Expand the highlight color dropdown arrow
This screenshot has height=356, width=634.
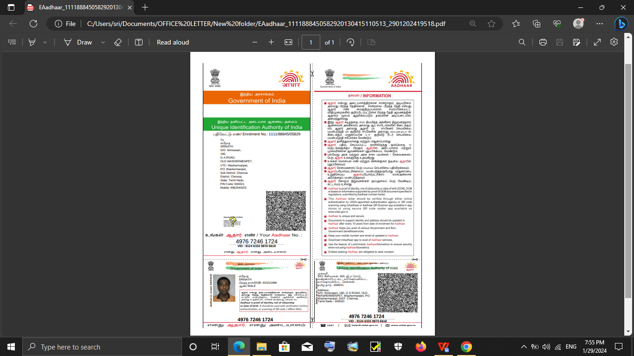click(45, 42)
